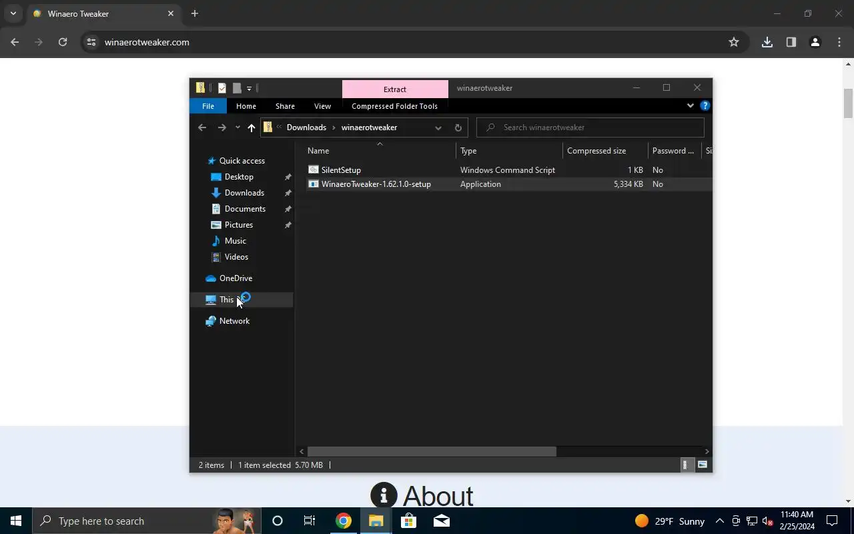
Task: Expand the ribbon with the chevron
Action: click(x=691, y=105)
